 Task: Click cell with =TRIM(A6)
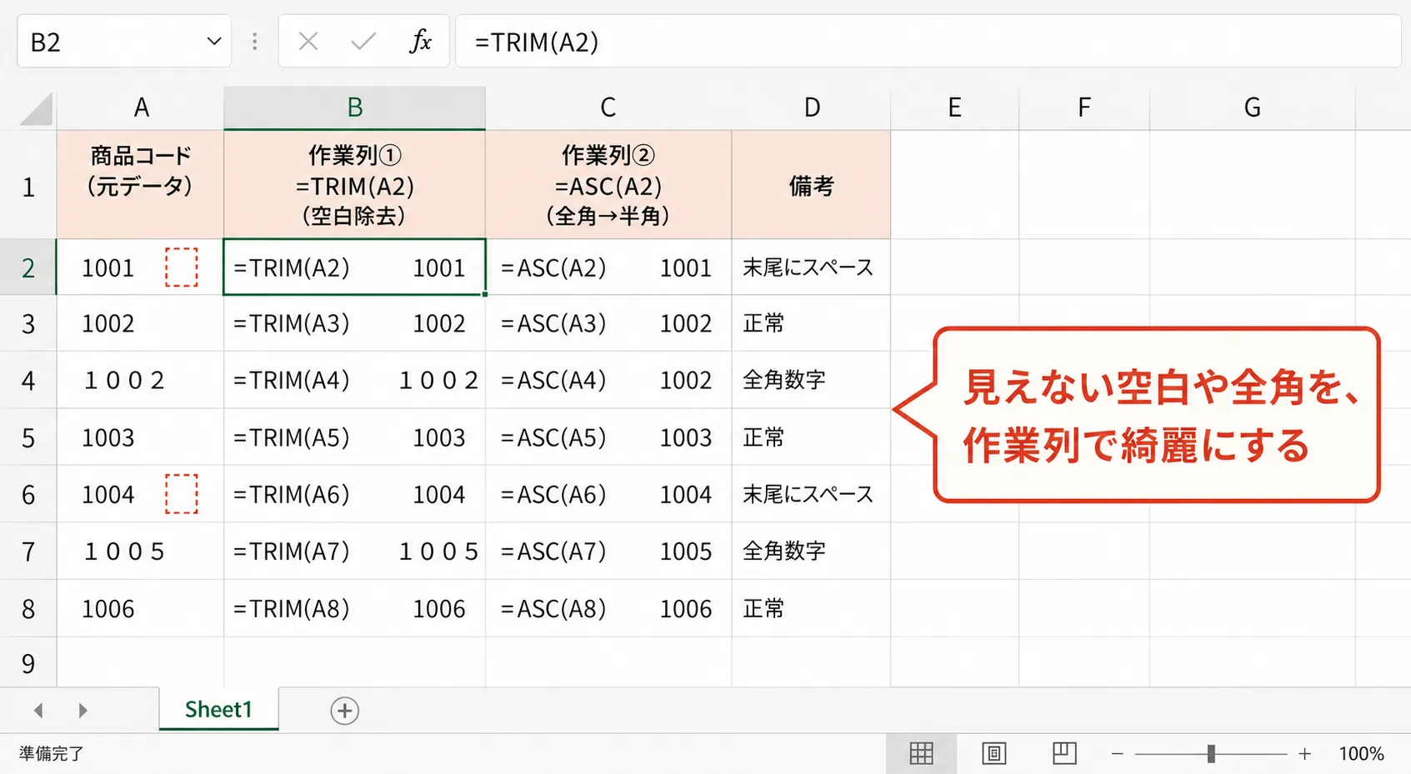(x=354, y=494)
